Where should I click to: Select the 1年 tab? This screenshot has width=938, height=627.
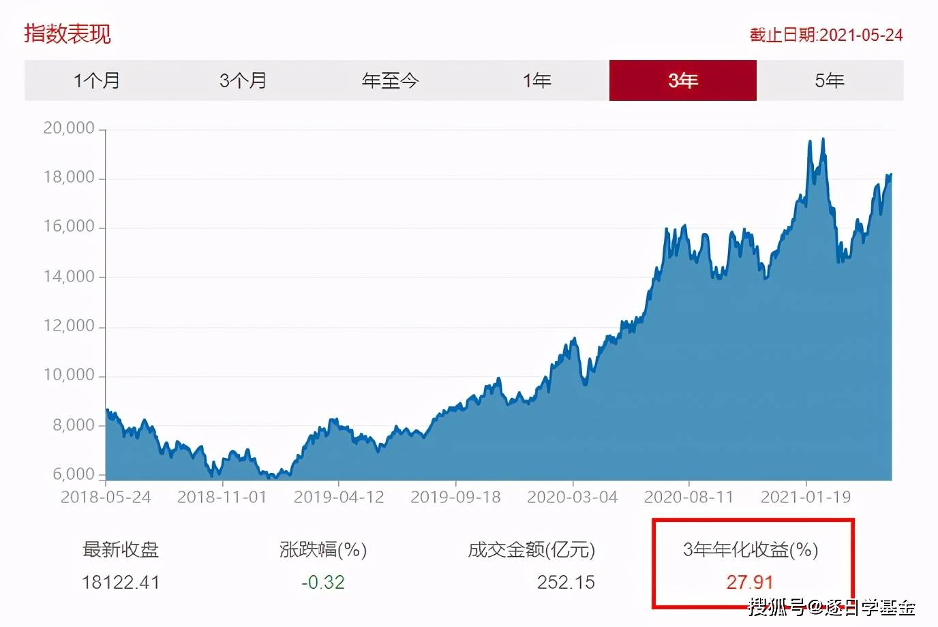tap(536, 80)
